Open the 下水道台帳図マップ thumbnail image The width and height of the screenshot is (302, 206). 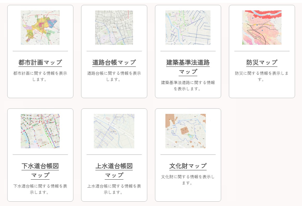pyautogui.click(x=40, y=131)
